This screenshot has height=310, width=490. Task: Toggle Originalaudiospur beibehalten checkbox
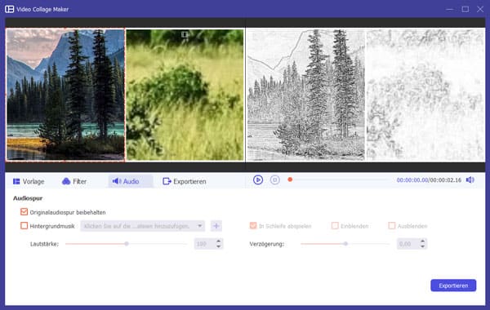tap(24, 212)
